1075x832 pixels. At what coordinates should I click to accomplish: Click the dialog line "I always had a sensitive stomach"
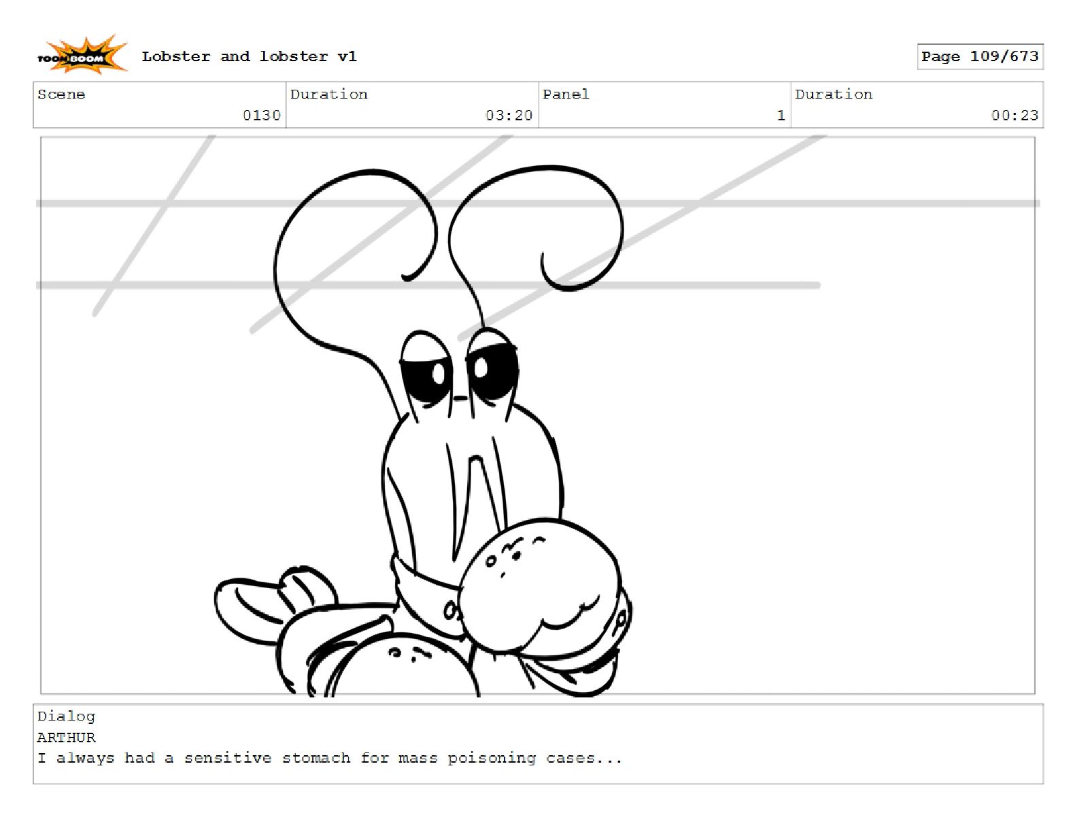[194, 758]
